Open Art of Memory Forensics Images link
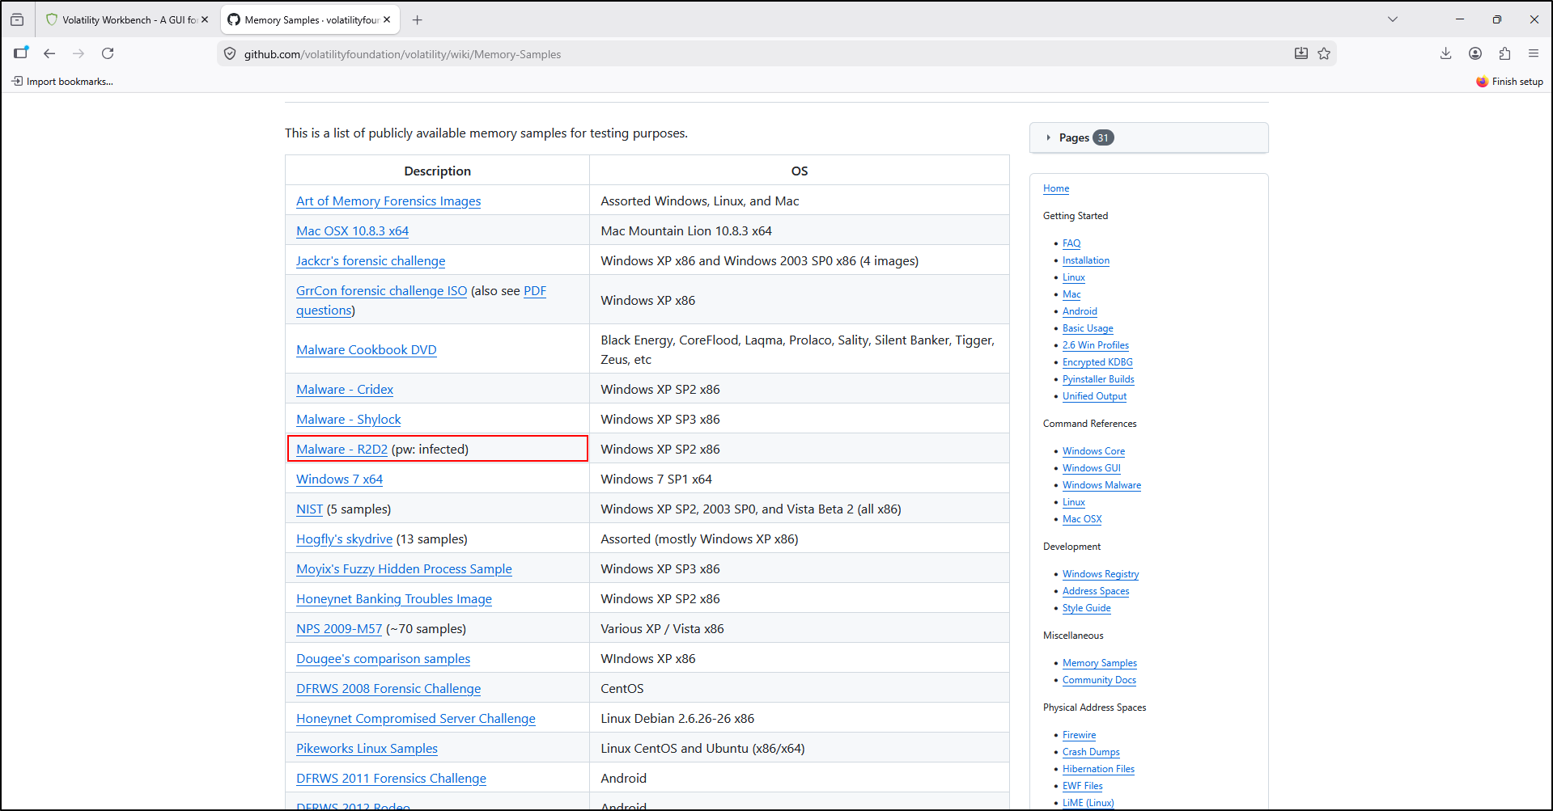 (388, 201)
